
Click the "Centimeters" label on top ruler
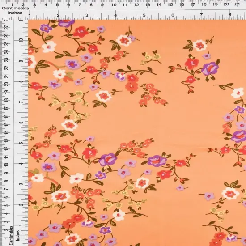coord(15,8)
